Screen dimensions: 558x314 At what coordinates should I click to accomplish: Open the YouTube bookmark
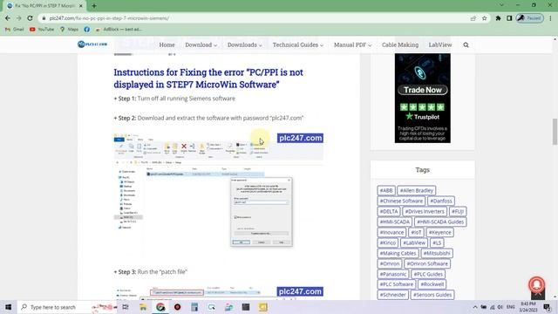42,29
